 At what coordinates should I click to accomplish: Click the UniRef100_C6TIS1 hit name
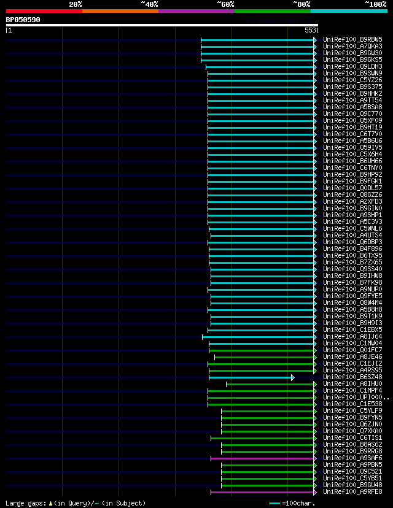(352, 437)
